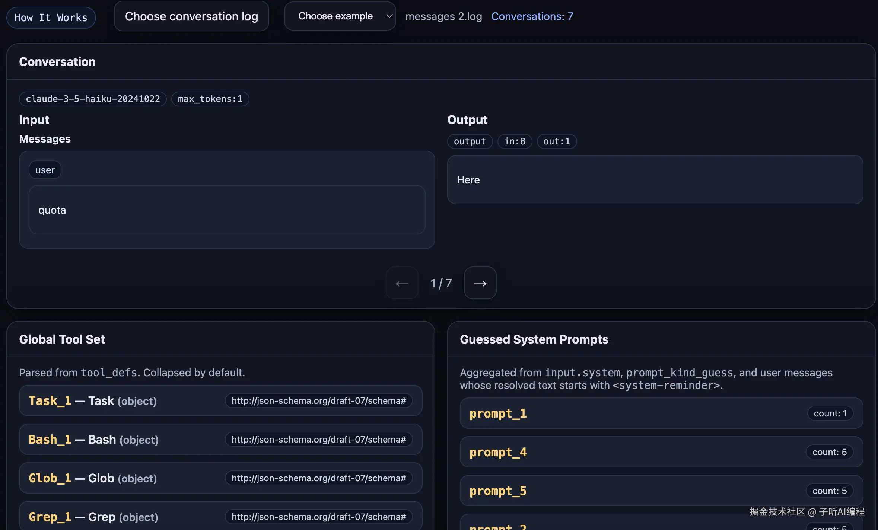Click the Task_1 schema URL badge
The height and width of the screenshot is (530, 878).
tap(319, 401)
